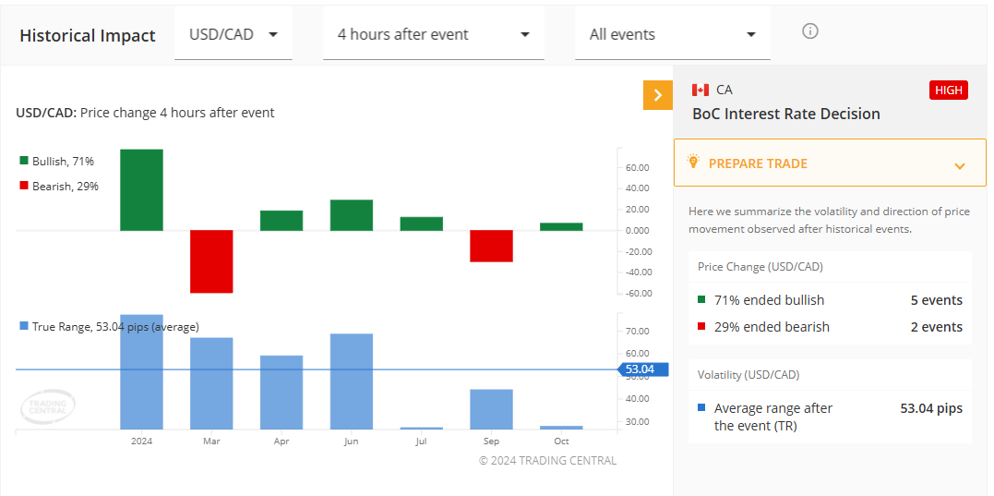
Task: Click the '5 events' value
Action: point(936,300)
